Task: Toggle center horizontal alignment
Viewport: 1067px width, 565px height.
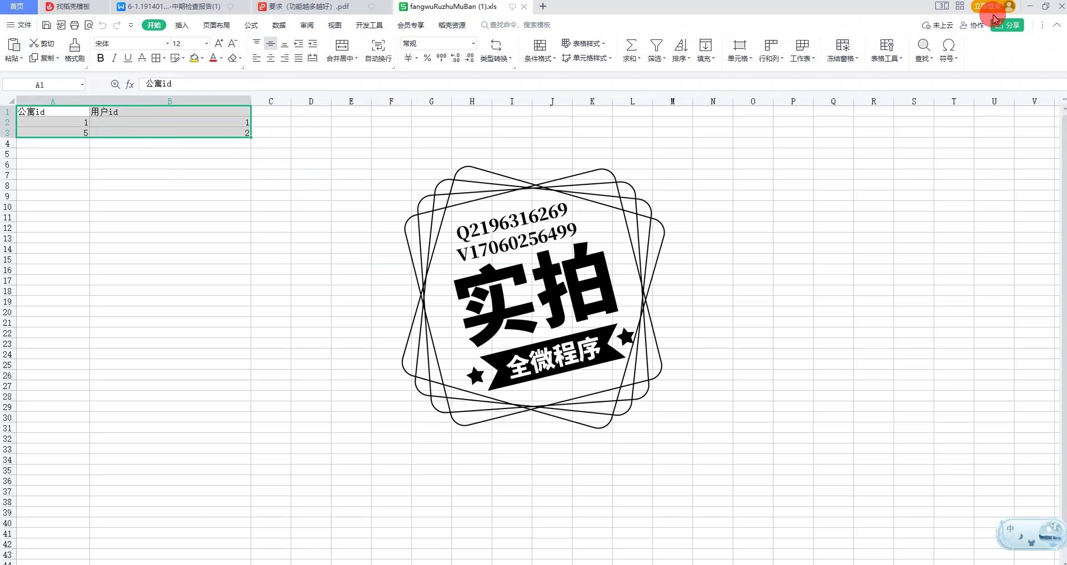Action: (x=271, y=58)
